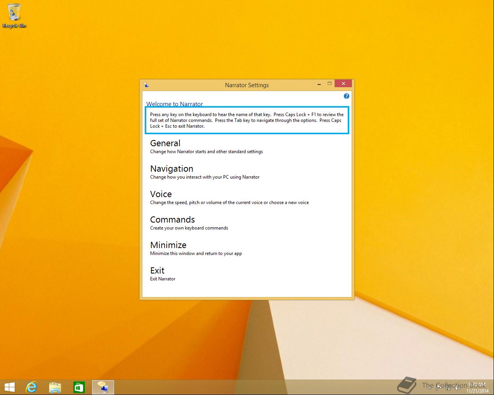Open the Recycle Bin desktop icon
Image resolution: width=494 pixels, height=395 pixels.
[x=14, y=15]
